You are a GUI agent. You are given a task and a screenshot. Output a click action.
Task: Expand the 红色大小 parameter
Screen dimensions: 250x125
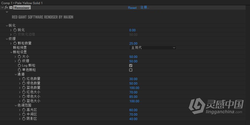click(x=20, y=92)
